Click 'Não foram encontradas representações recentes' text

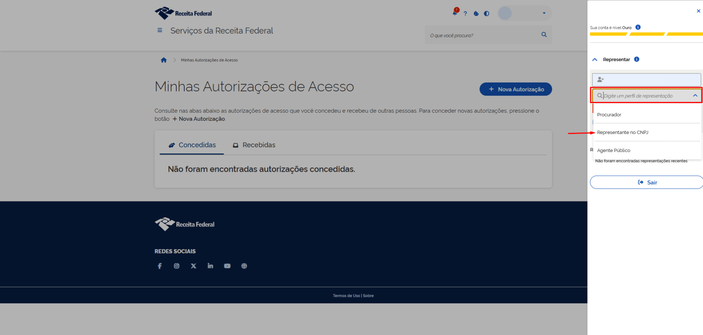click(x=641, y=161)
